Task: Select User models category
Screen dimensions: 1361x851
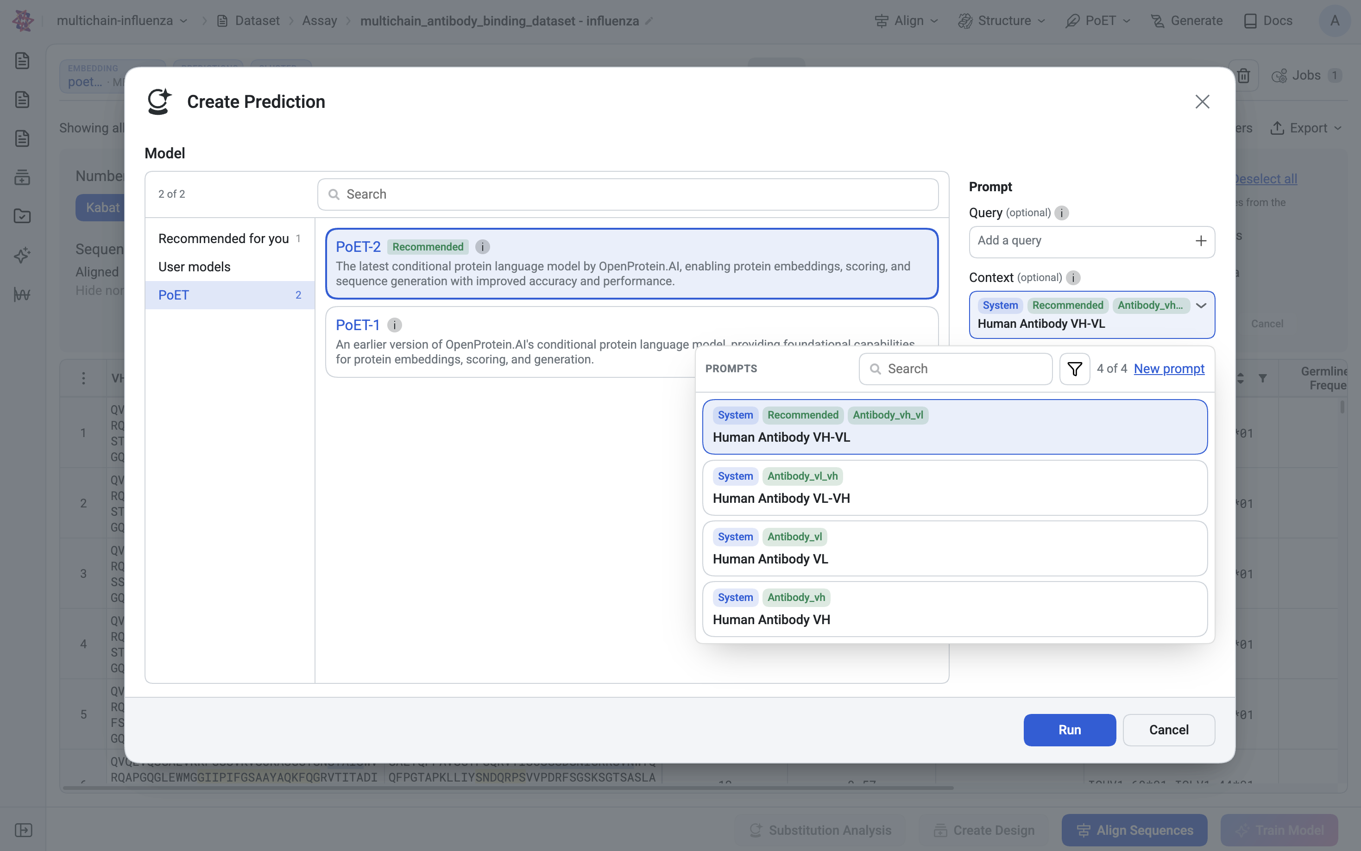Action: [230, 267]
